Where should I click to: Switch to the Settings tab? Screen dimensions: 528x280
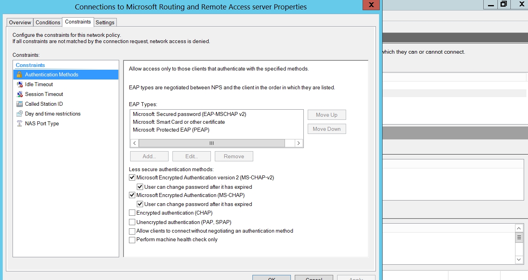point(105,22)
